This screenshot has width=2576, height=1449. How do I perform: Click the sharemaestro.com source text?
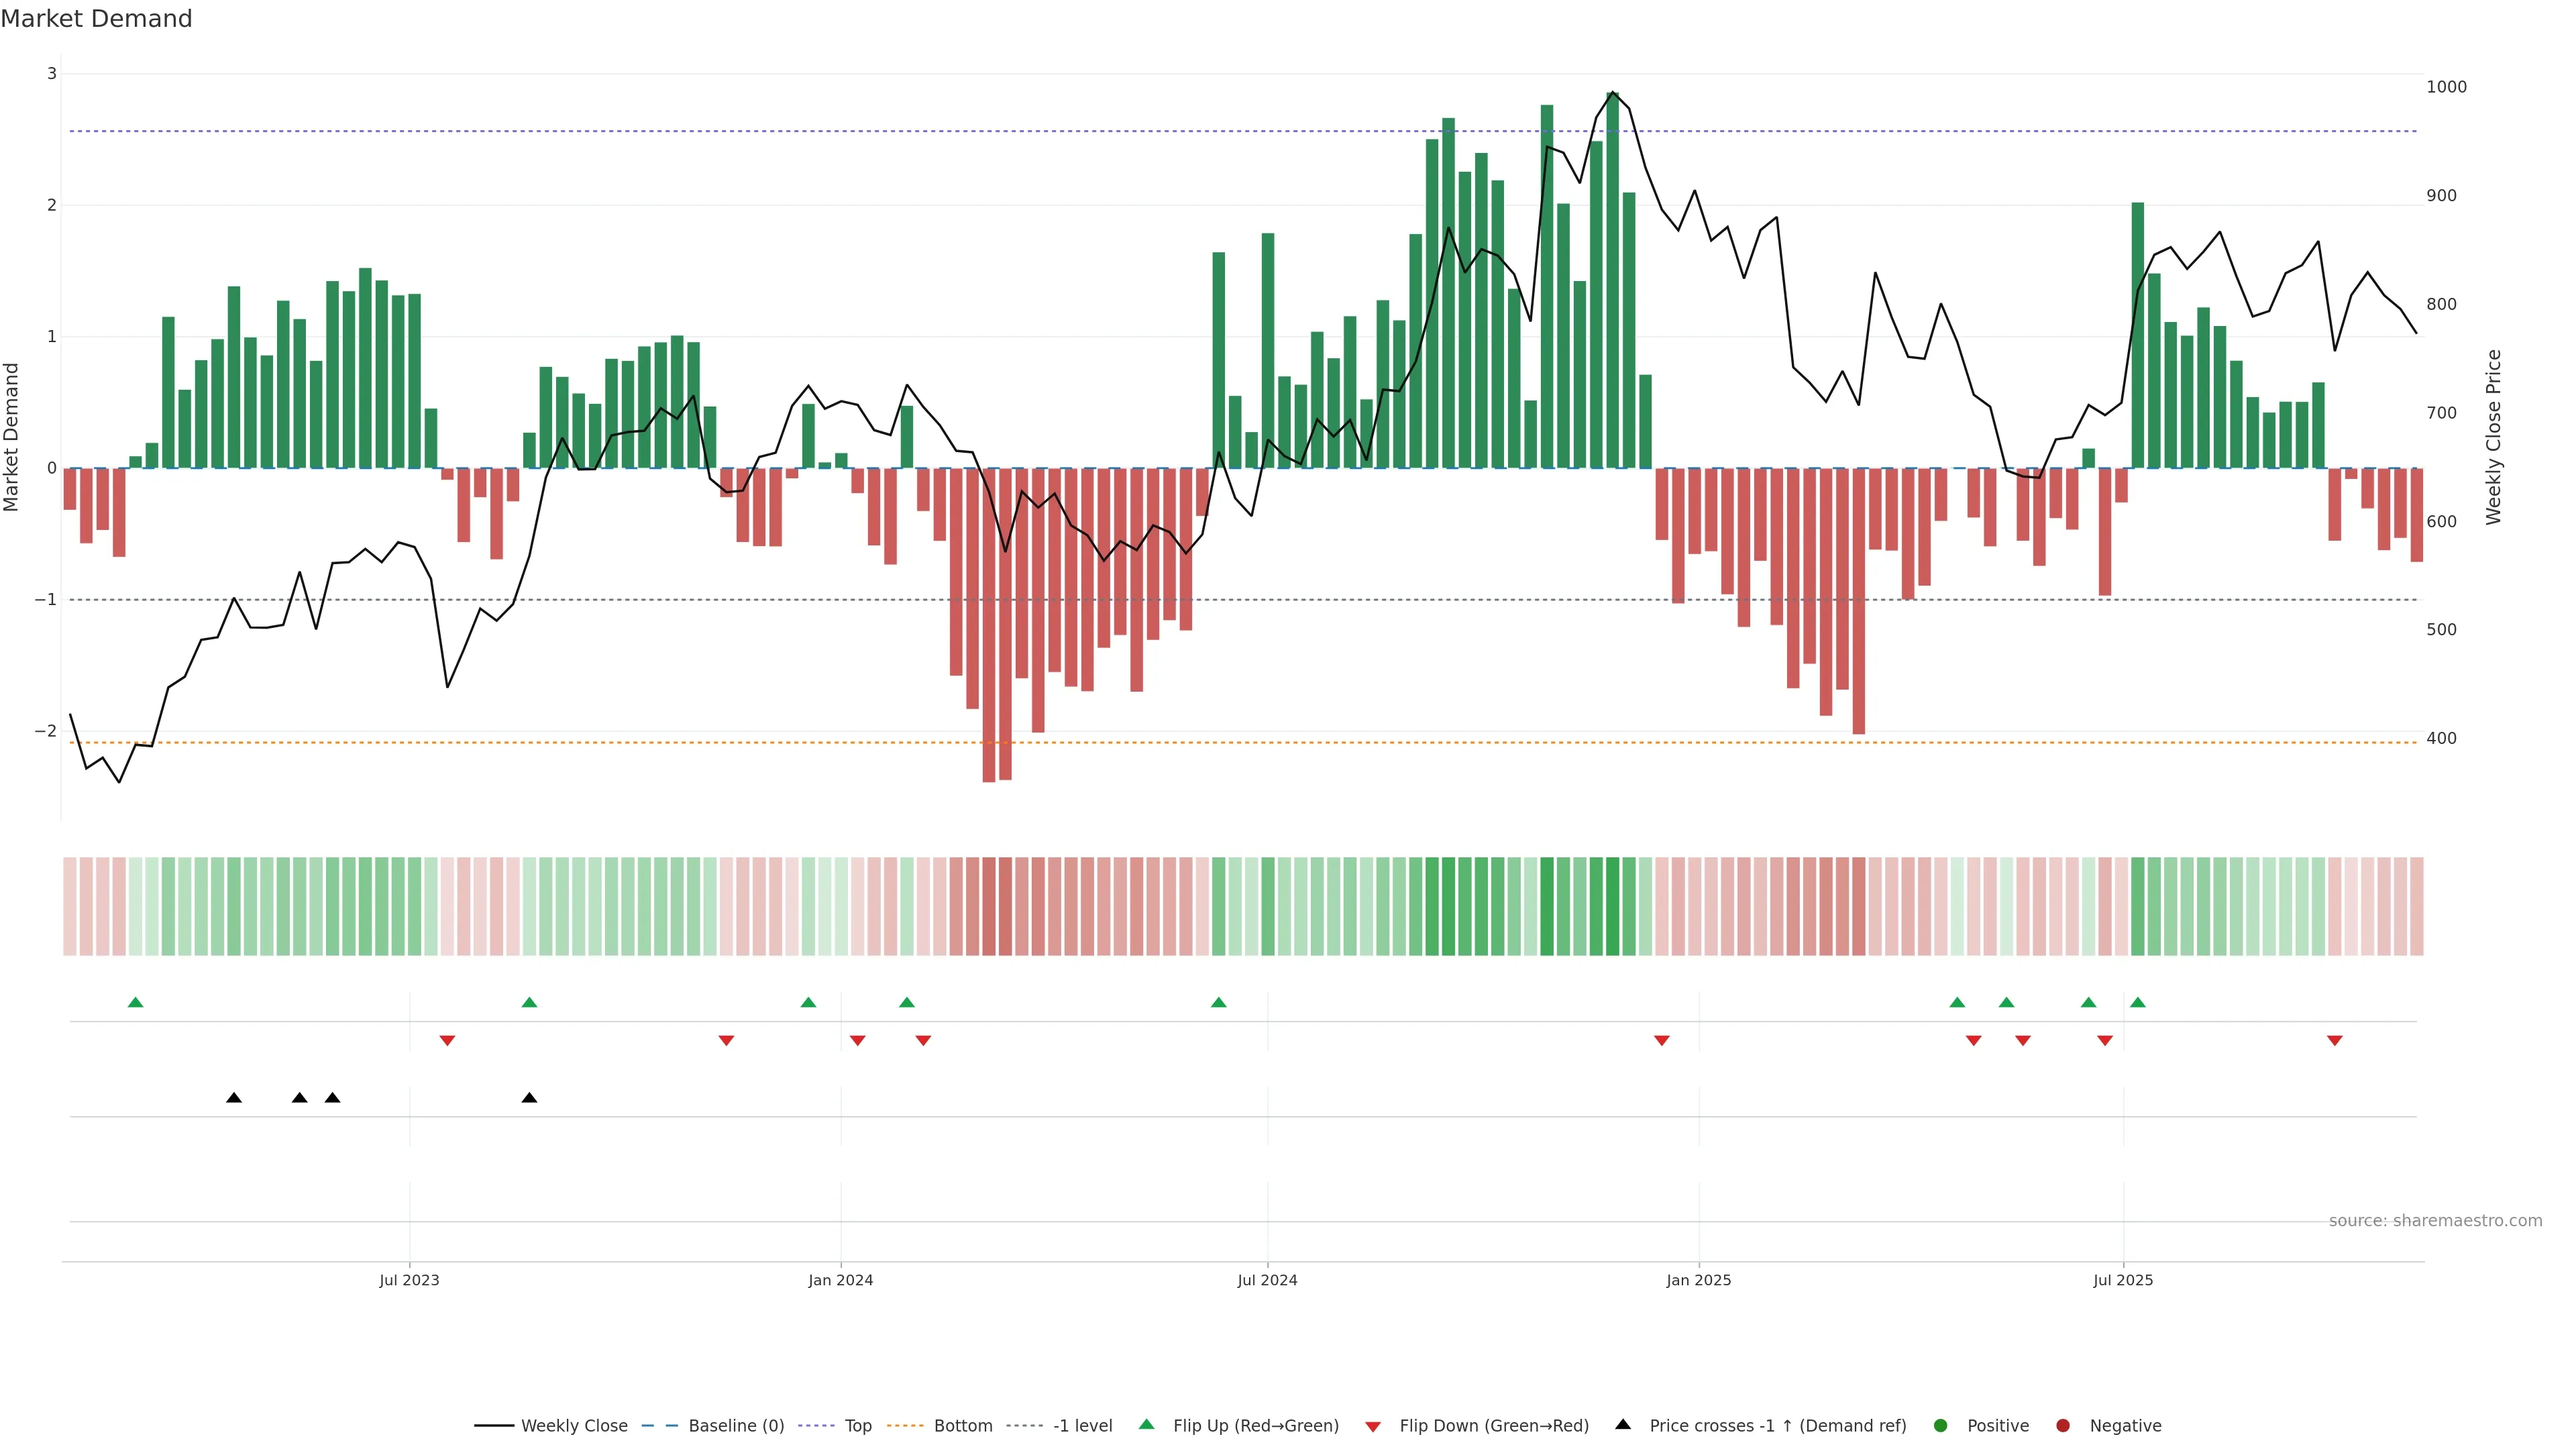point(2435,1221)
